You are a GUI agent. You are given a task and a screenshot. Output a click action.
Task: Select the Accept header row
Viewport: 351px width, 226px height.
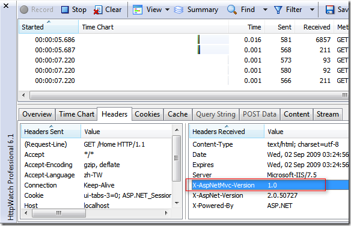(97, 154)
